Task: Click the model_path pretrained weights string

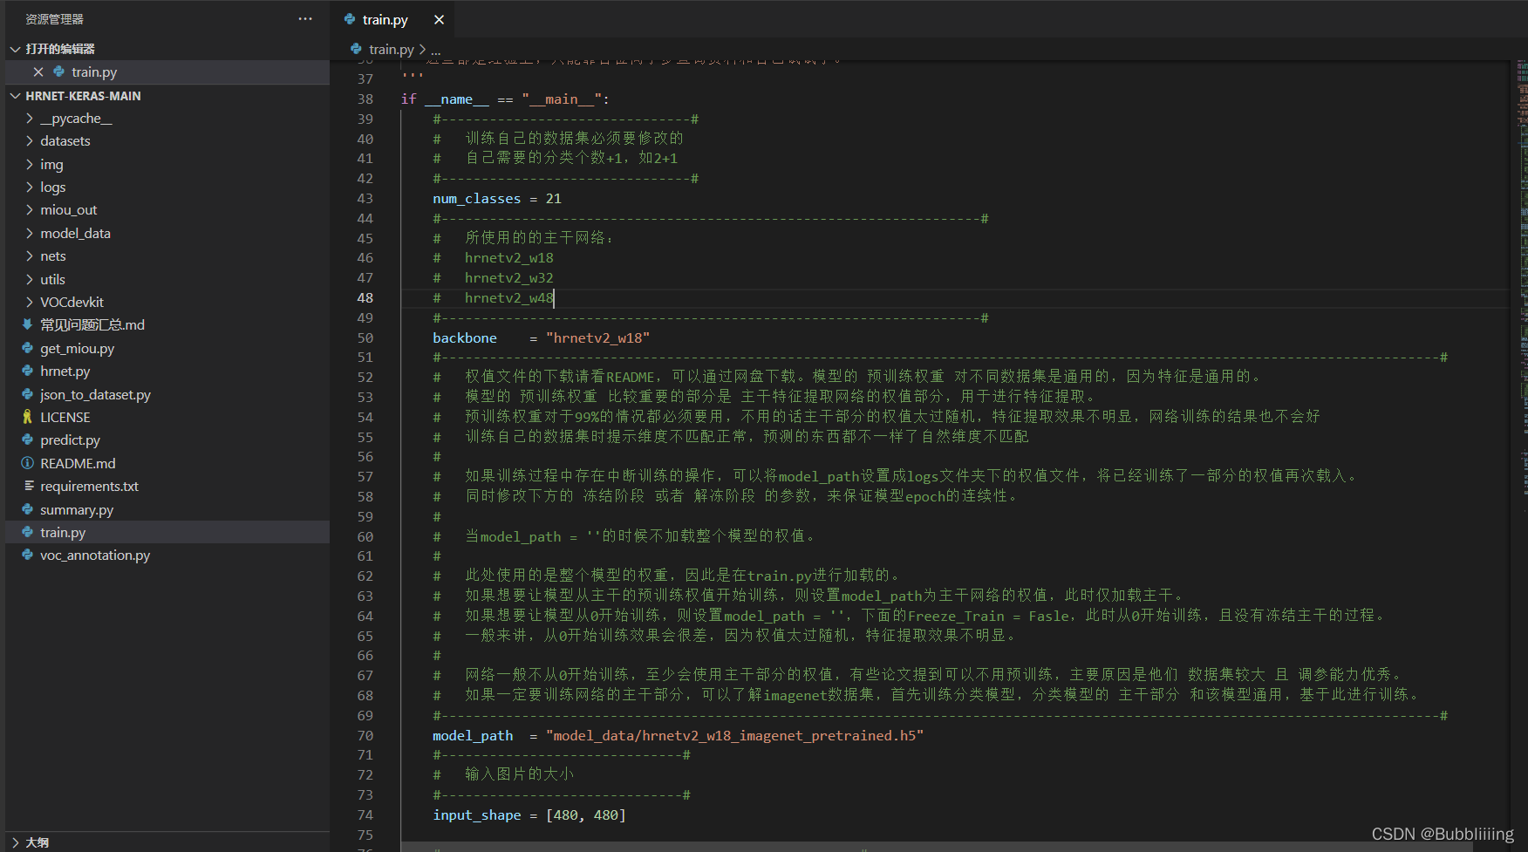Action: pyautogui.click(x=734, y=736)
